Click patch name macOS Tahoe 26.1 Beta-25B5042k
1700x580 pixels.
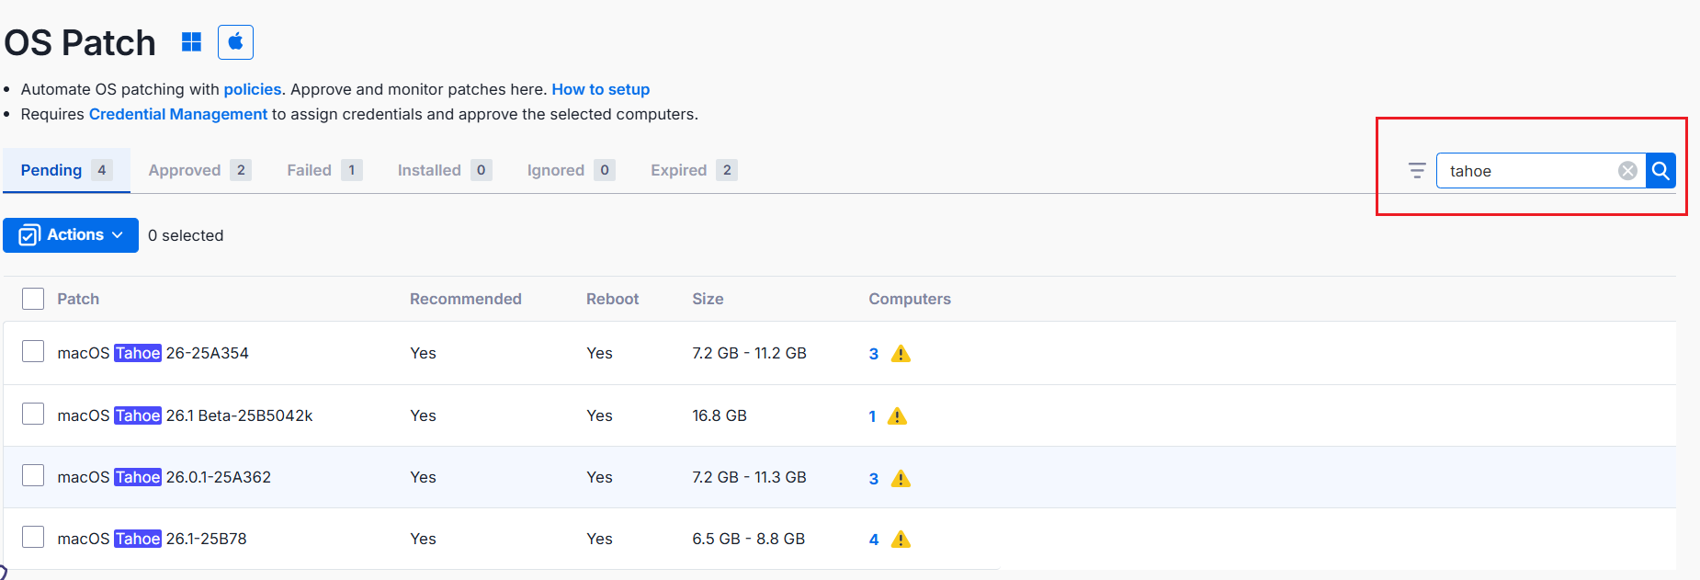pos(185,415)
